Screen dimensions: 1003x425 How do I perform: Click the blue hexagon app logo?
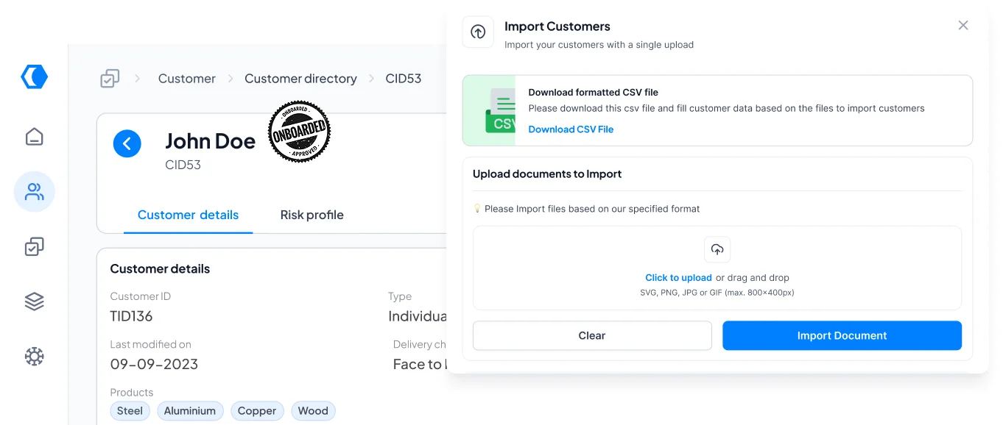point(34,76)
